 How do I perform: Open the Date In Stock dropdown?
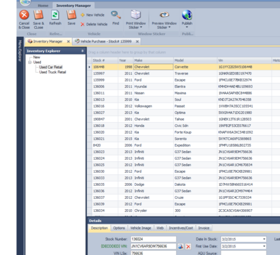tap(264, 239)
